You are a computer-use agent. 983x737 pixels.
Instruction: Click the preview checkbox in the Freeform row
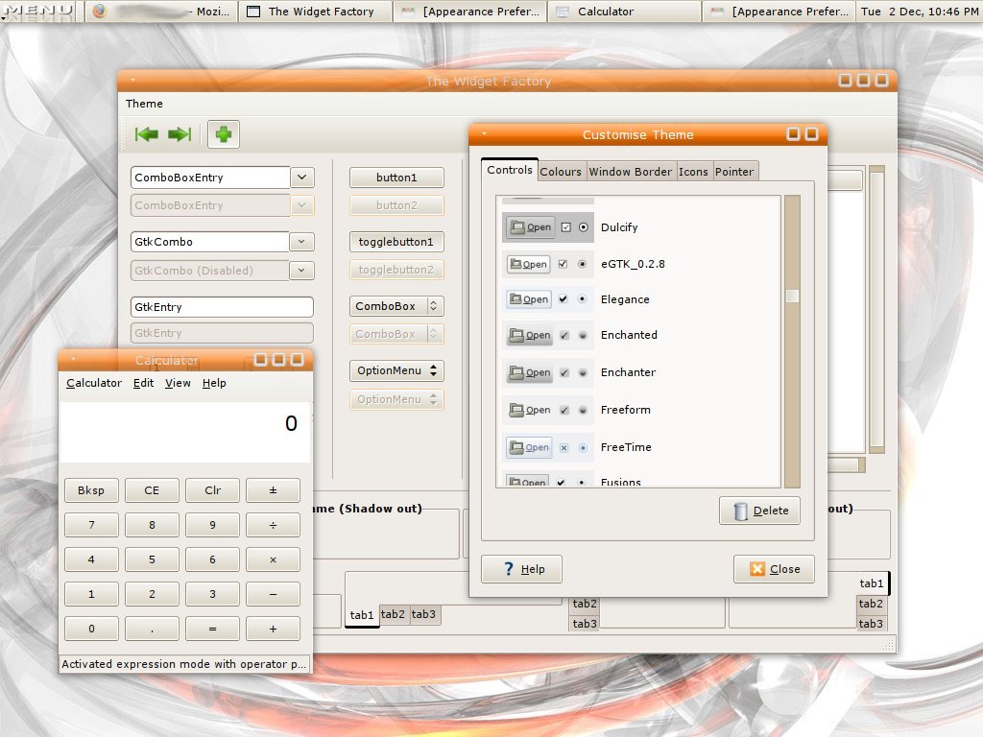point(564,410)
